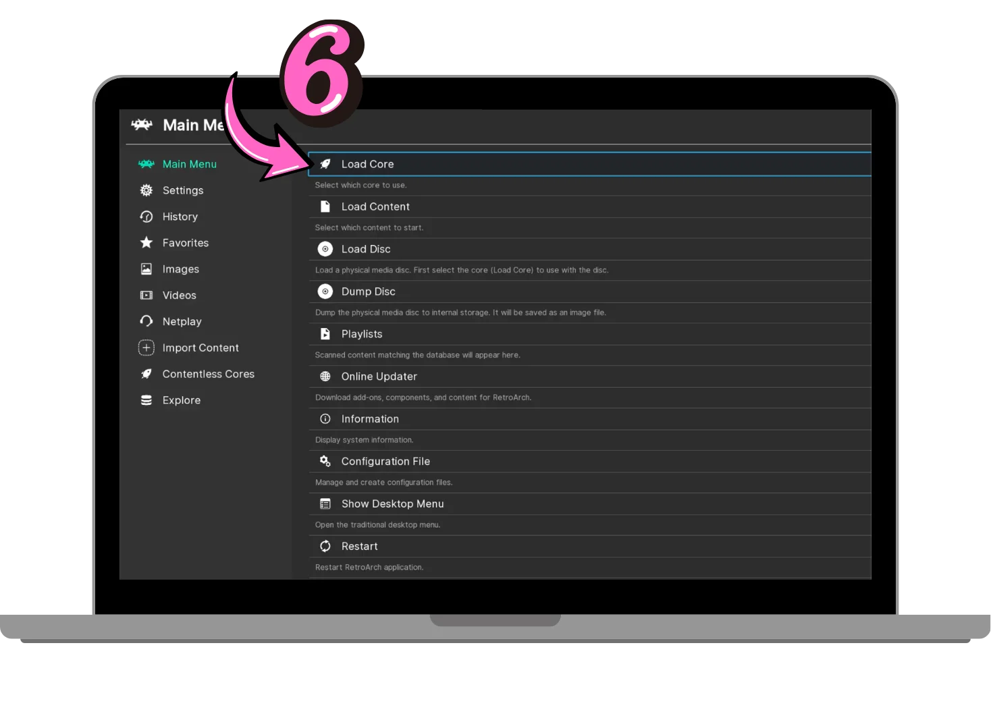Click the Explore database icon

coord(146,400)
